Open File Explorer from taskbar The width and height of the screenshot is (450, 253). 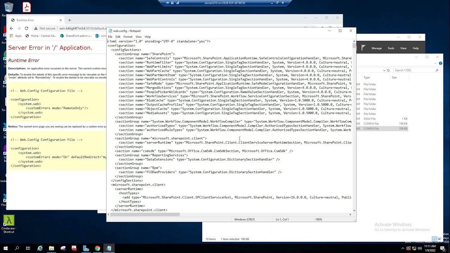tap(51, 248)
